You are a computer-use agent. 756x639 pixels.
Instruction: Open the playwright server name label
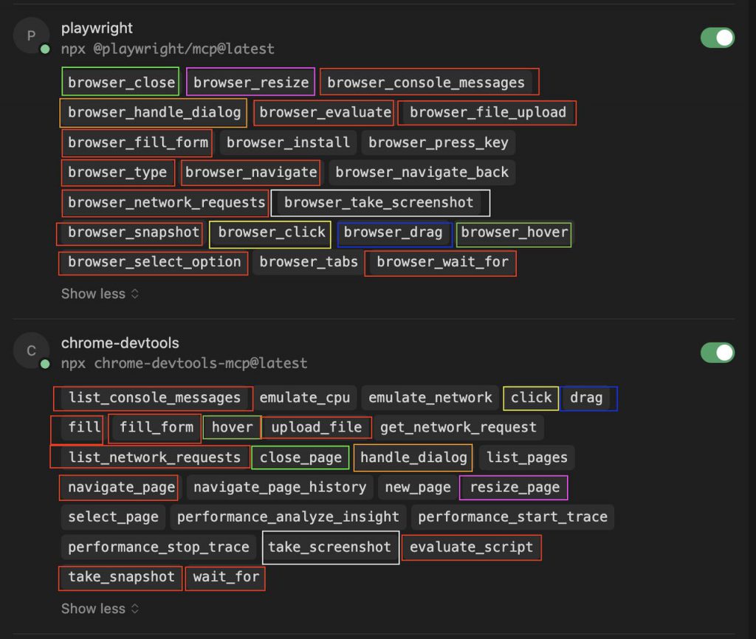(97, 28)
